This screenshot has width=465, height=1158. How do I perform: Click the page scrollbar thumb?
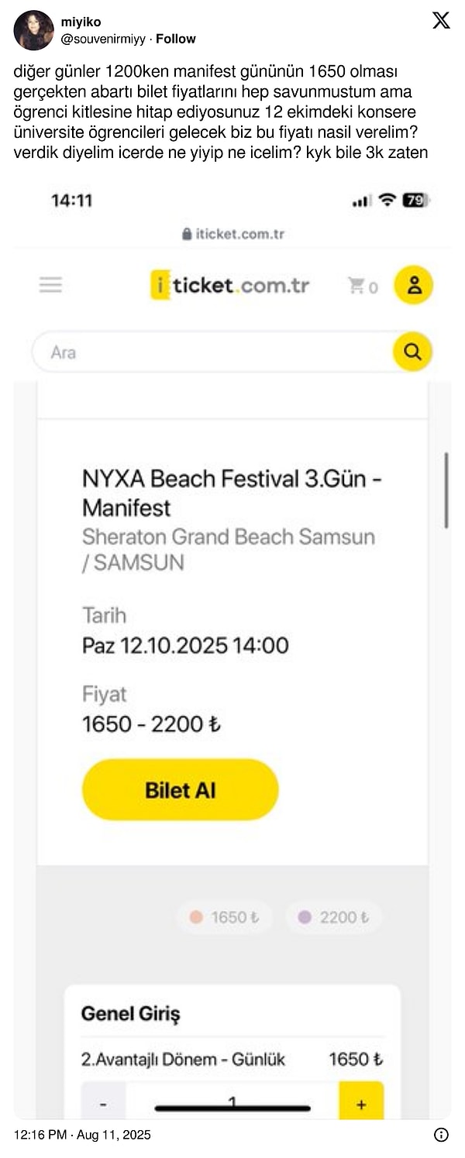tap(446, 490)
